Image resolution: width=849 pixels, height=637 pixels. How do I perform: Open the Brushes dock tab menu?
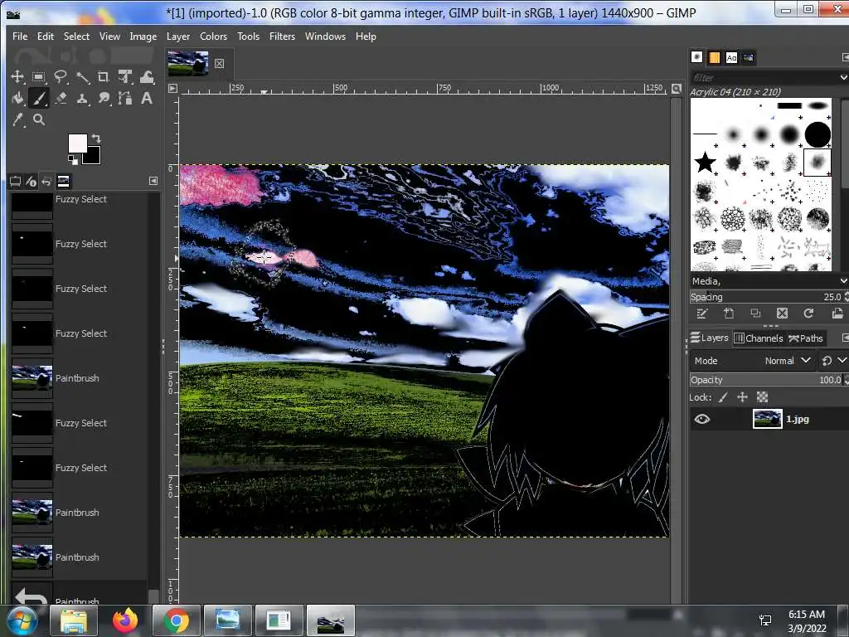click(845, 57)
